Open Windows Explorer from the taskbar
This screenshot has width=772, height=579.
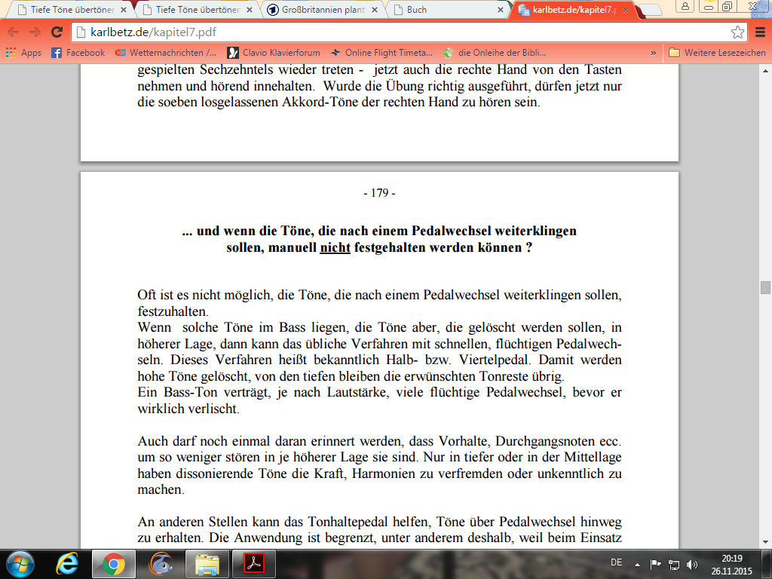(x=207, y=564)
